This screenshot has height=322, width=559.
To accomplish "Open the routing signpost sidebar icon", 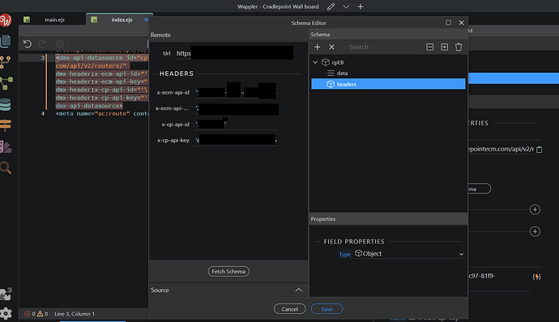I will point(6,125).
